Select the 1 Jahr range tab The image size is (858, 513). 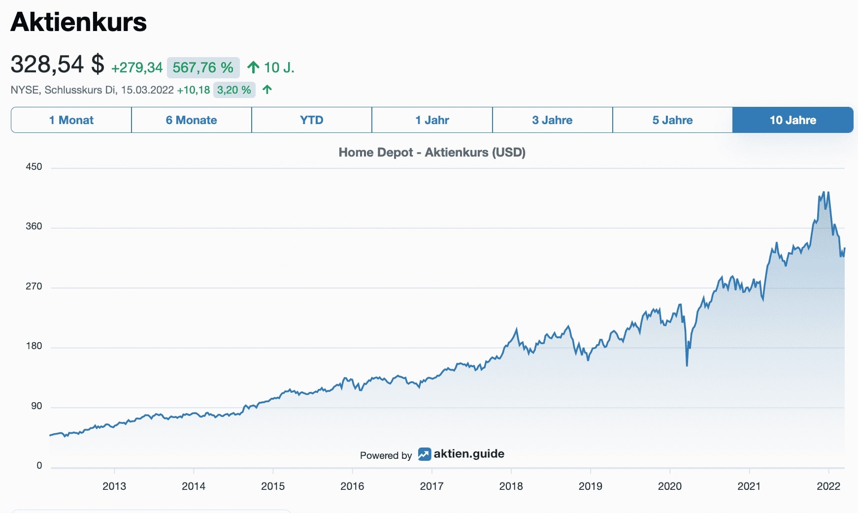tap(432, 120)
